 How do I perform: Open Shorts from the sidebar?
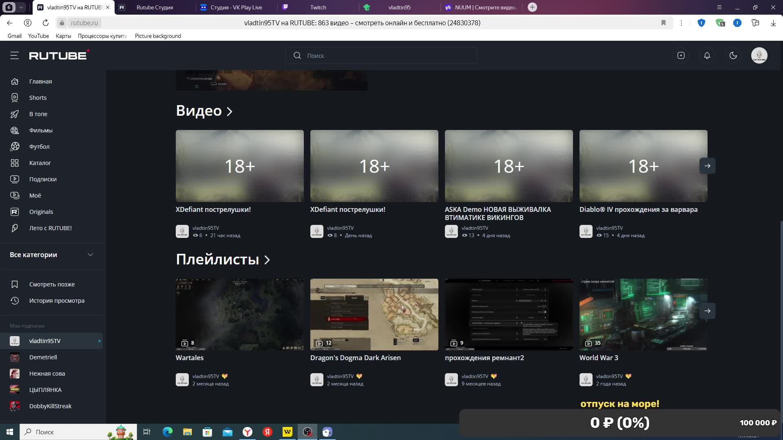pyautogui.click(x=38, y=98)
